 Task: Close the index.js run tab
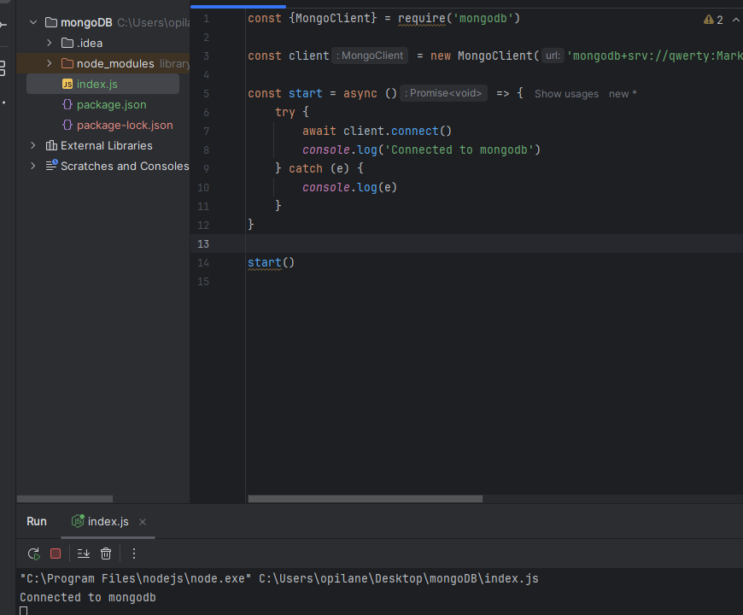tap(143, 522)
